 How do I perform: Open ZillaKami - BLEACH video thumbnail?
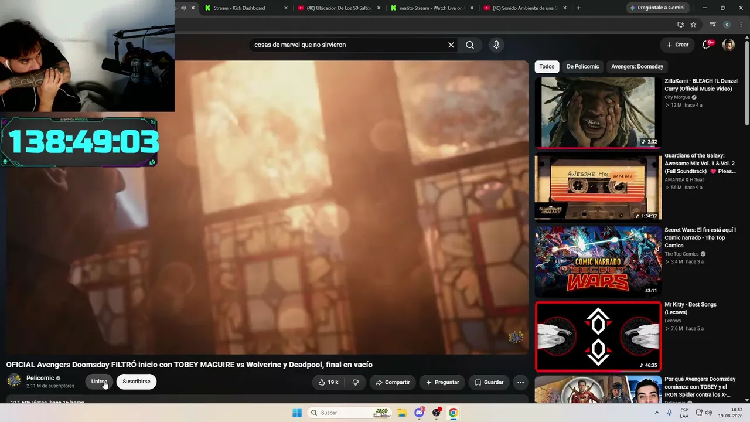point(598,113)
